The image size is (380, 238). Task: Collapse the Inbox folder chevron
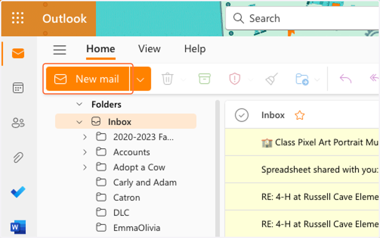79,122
